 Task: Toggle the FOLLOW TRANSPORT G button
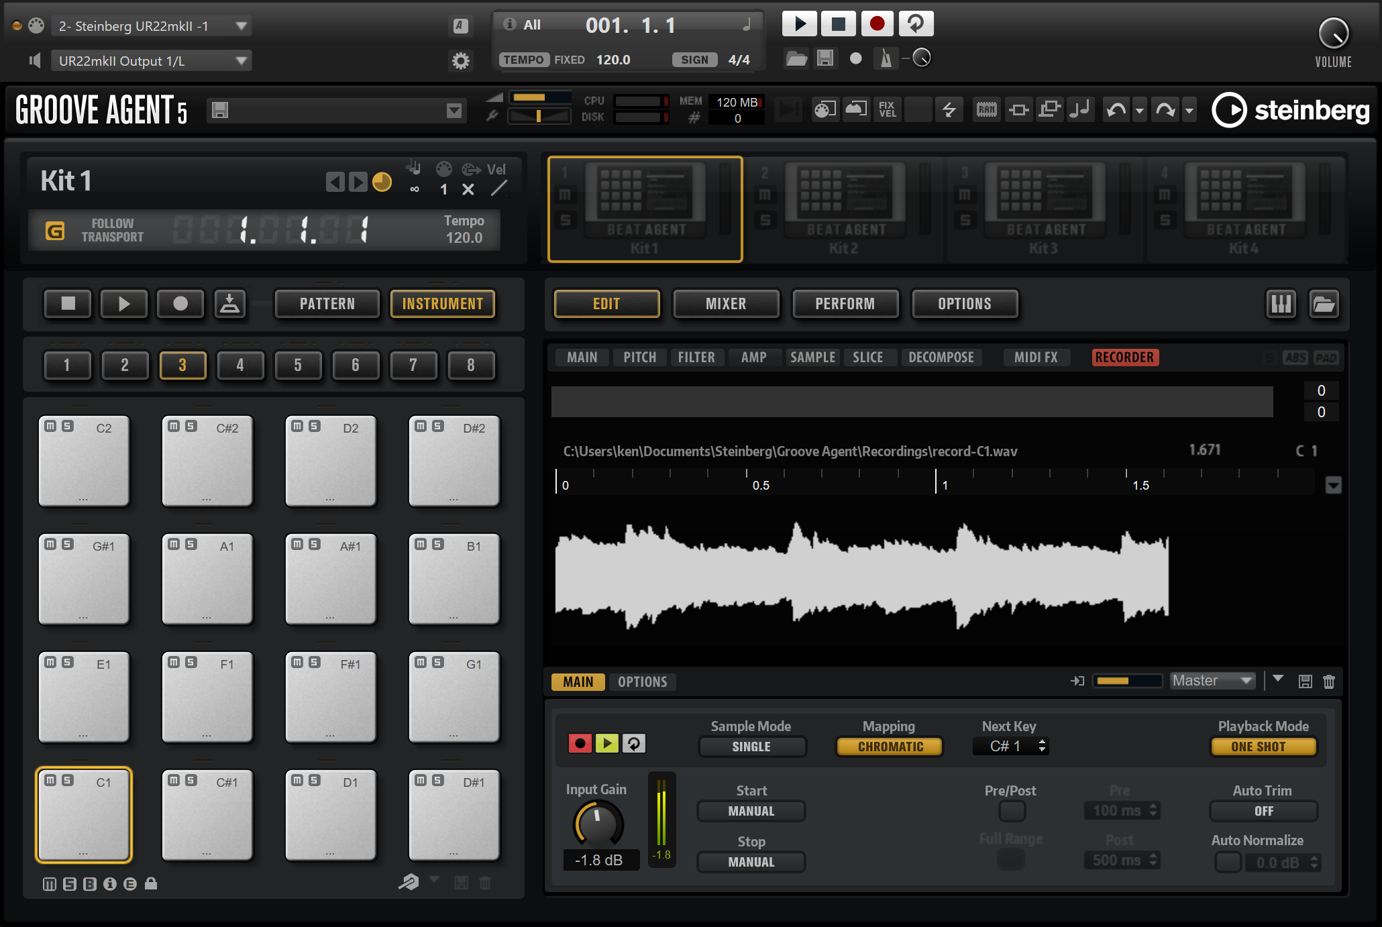(54, 231)
